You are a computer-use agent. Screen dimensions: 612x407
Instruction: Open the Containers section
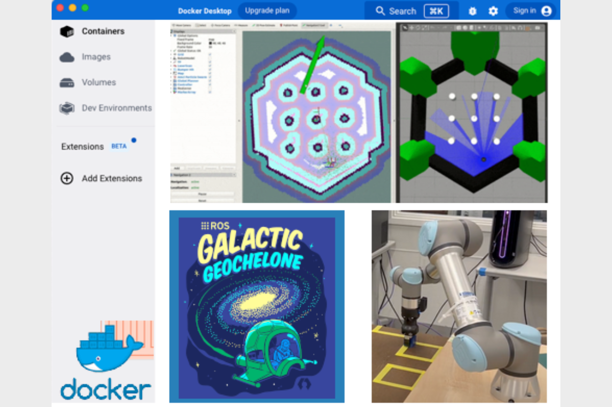pyautogui.click(x=104, y=31)
